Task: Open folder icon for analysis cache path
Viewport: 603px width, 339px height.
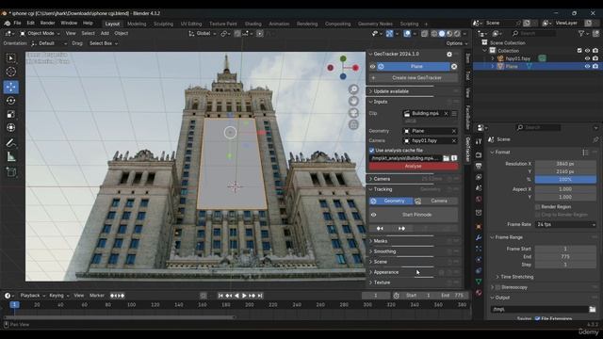Action: 446,158
